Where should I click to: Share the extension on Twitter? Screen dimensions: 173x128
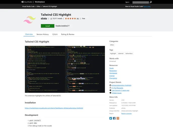(x=111, y=118)
